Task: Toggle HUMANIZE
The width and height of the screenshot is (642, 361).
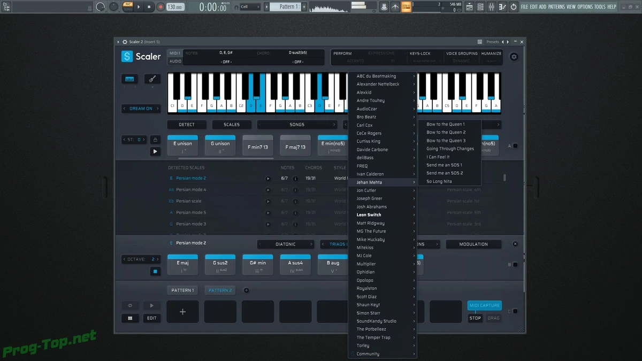Action: pyautogui.click(x=491, y=53)
